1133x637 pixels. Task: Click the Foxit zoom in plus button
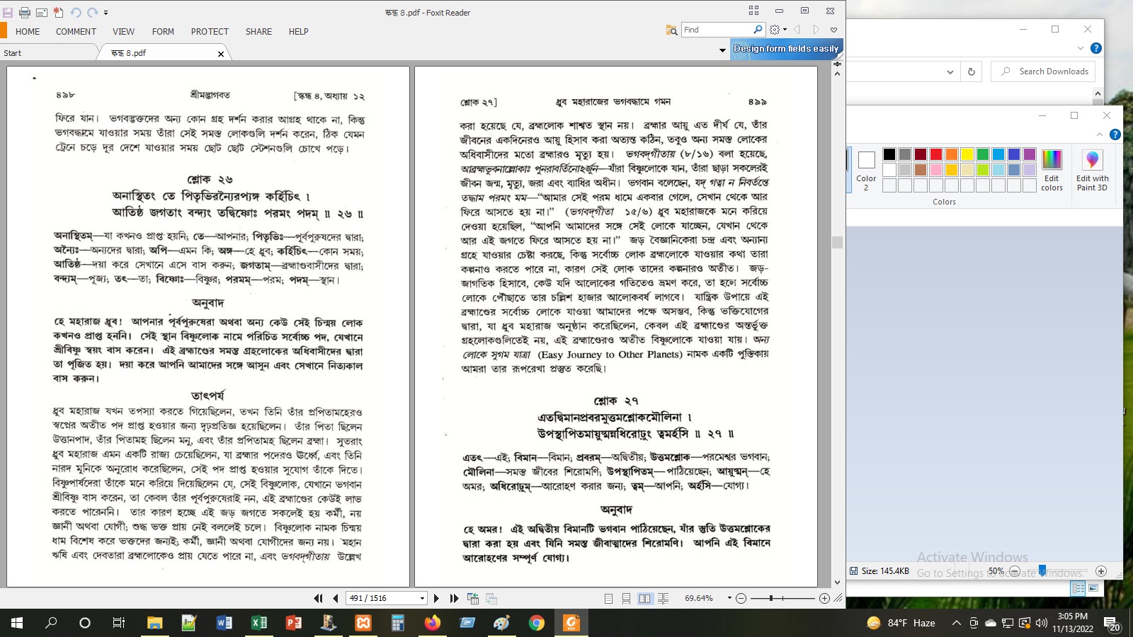click(824, 599)
